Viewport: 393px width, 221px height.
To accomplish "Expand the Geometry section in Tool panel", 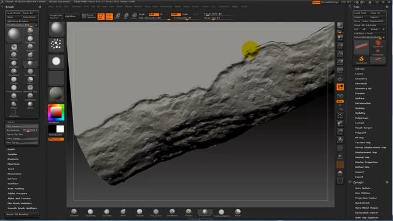I will [361, 79].
